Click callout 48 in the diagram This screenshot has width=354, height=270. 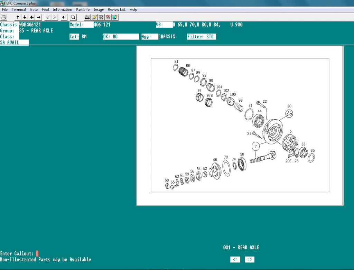pos(215,160)
